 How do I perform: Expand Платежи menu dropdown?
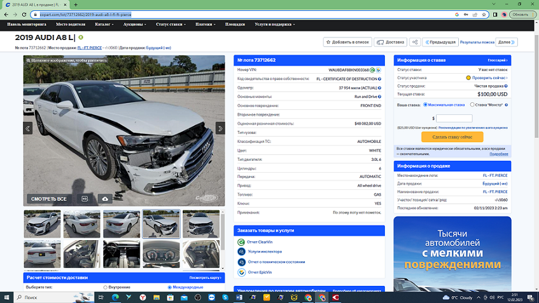[206, 24]
